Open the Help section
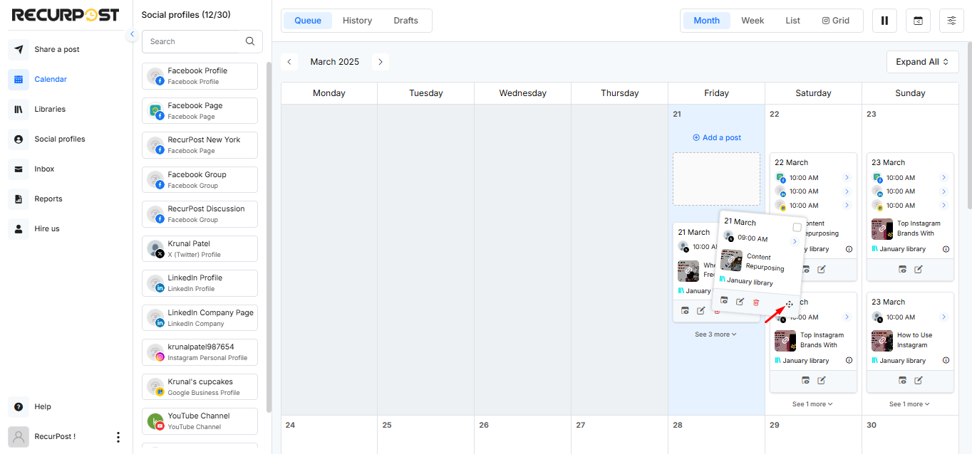This screenshot has height=454, width=972. click(x=43, y=406)
